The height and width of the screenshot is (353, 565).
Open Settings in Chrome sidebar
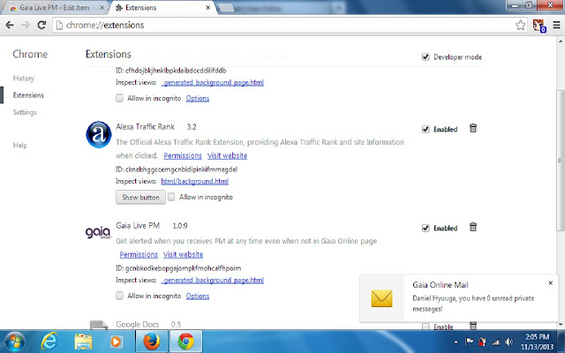tap(25, 112)
